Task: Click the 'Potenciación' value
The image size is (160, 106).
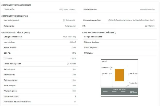Action: (70, 26)
